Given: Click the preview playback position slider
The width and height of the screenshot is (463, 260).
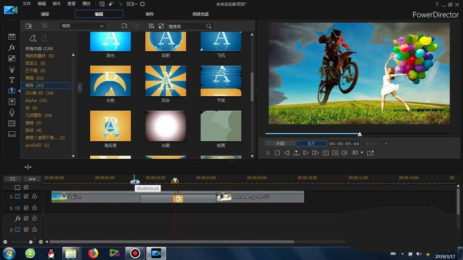Looking at the screenshot, I should tap(360, 134).
